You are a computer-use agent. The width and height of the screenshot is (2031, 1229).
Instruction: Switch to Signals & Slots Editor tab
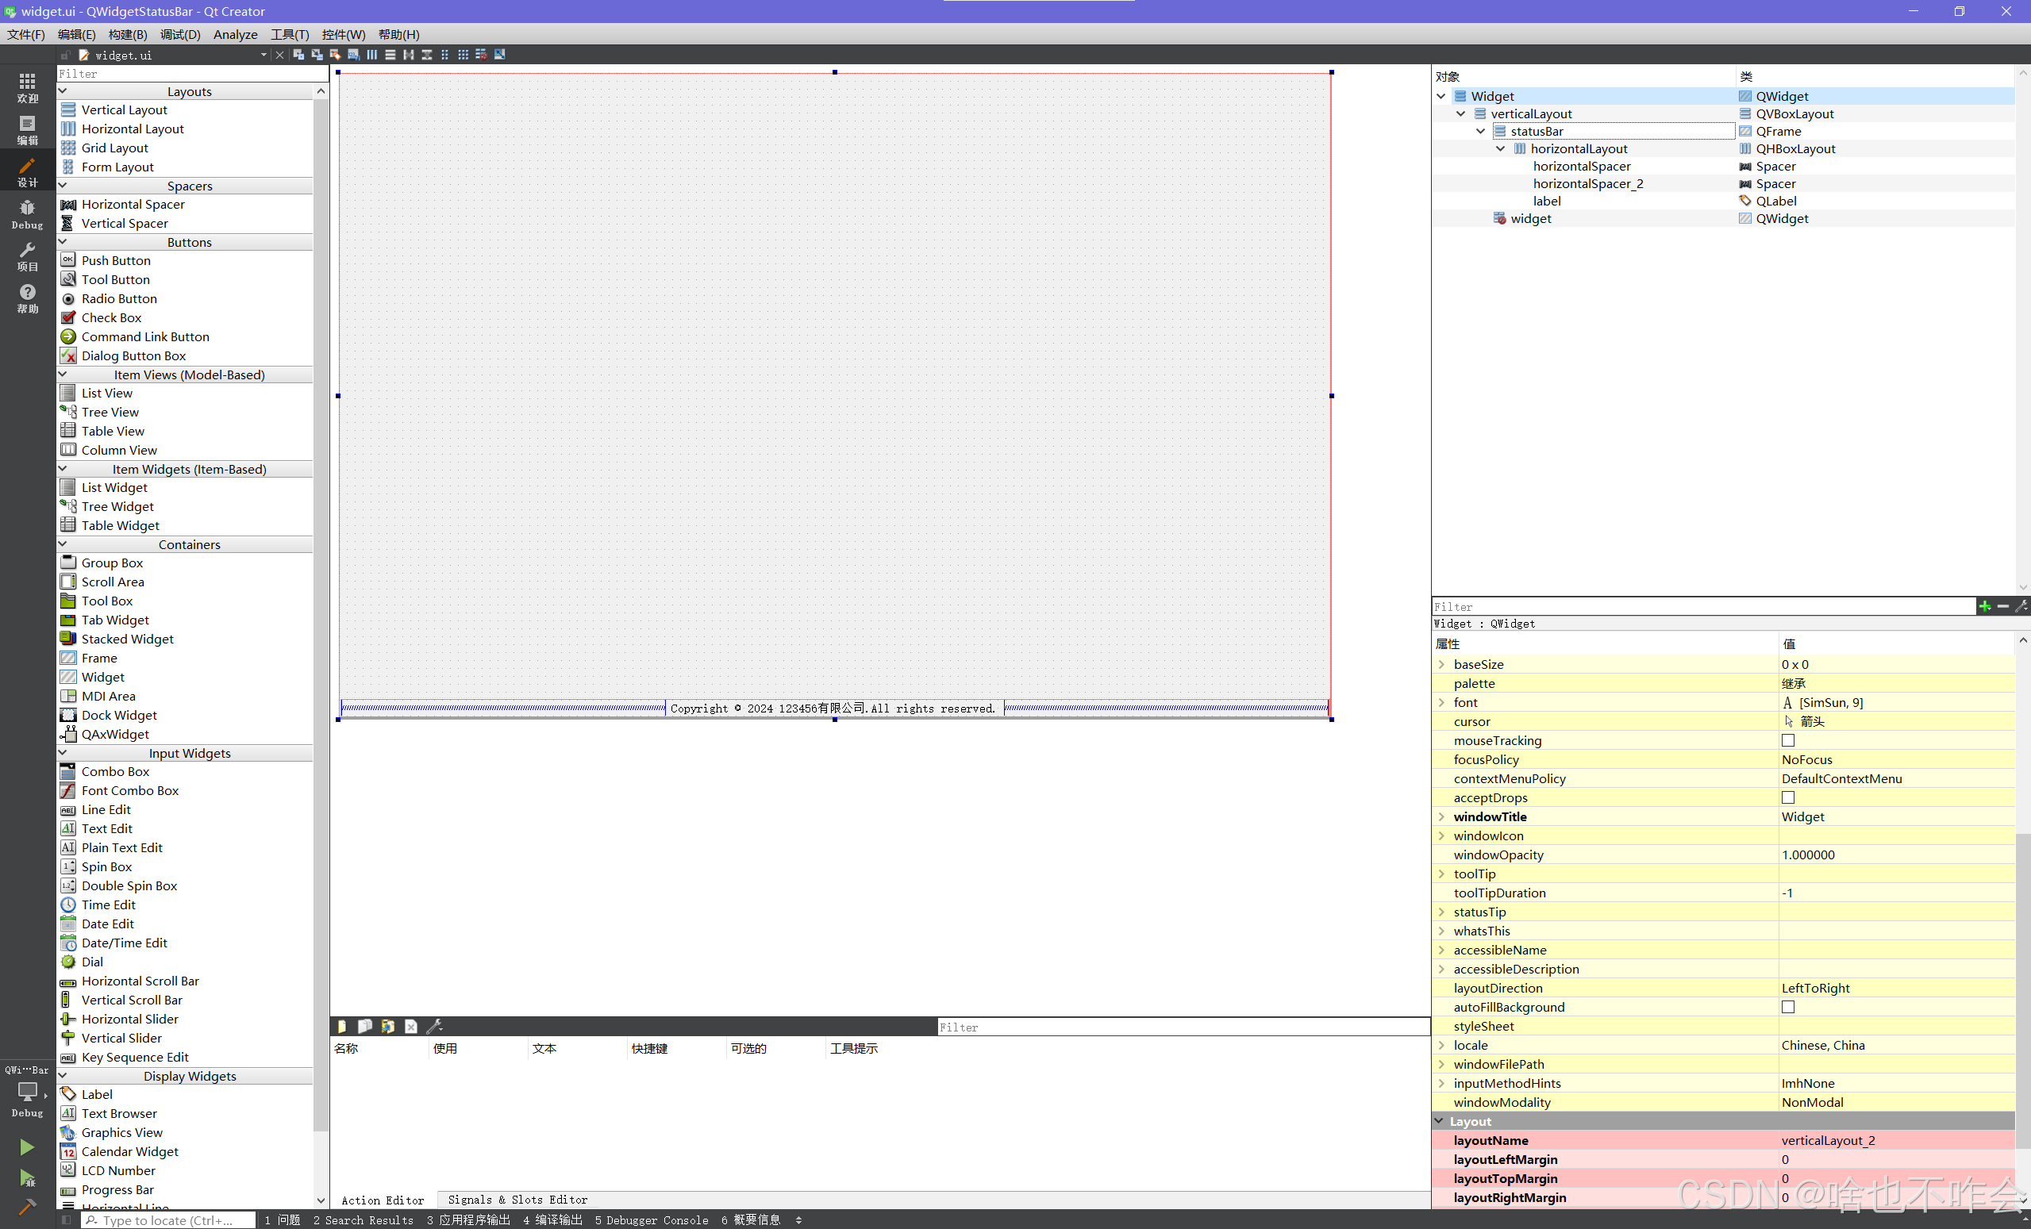point(517,1200)
